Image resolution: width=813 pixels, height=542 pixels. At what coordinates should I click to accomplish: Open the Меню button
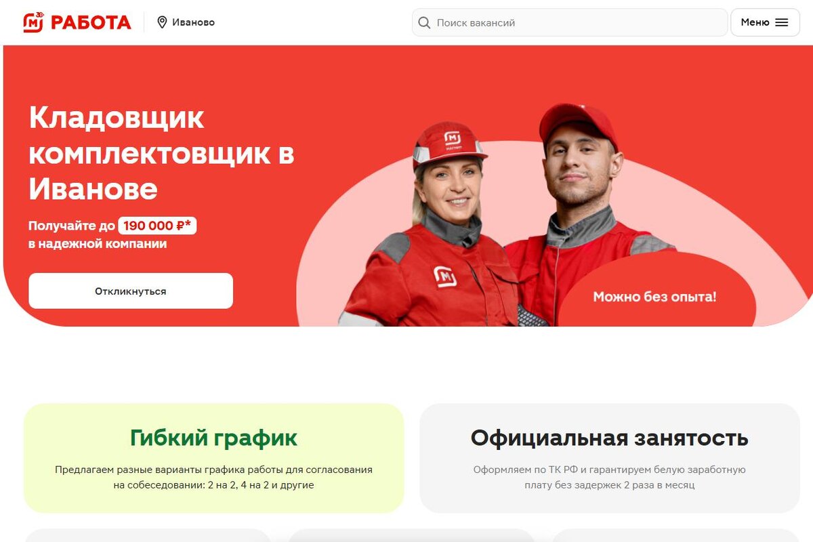coord(765,22)
